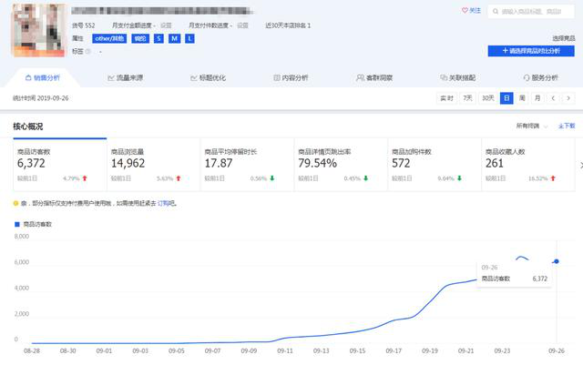Switch to the 标题优化 tab
Viewport: 583px width, 365px height.
[x=209, y=77]
